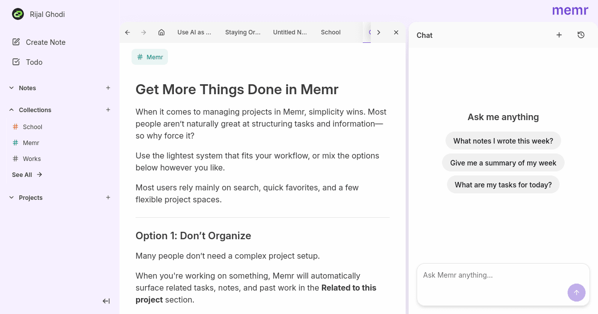Expand the Projects section
598x314 pixels.
pos(11,197)
